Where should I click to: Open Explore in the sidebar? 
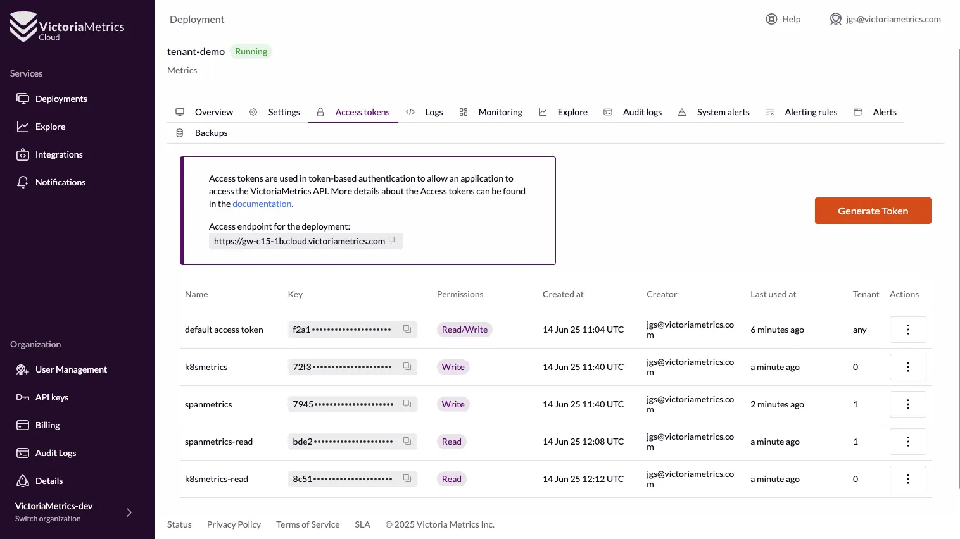[x=51, y=127]
